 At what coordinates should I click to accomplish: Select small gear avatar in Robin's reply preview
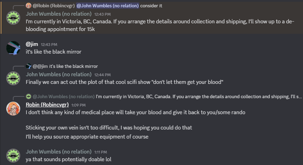point(29,96)
